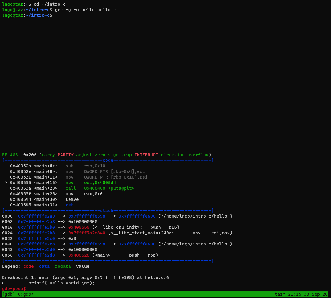
Task: Select tmux window '0:gdb*' in status bar
Action: coord(26,294)
